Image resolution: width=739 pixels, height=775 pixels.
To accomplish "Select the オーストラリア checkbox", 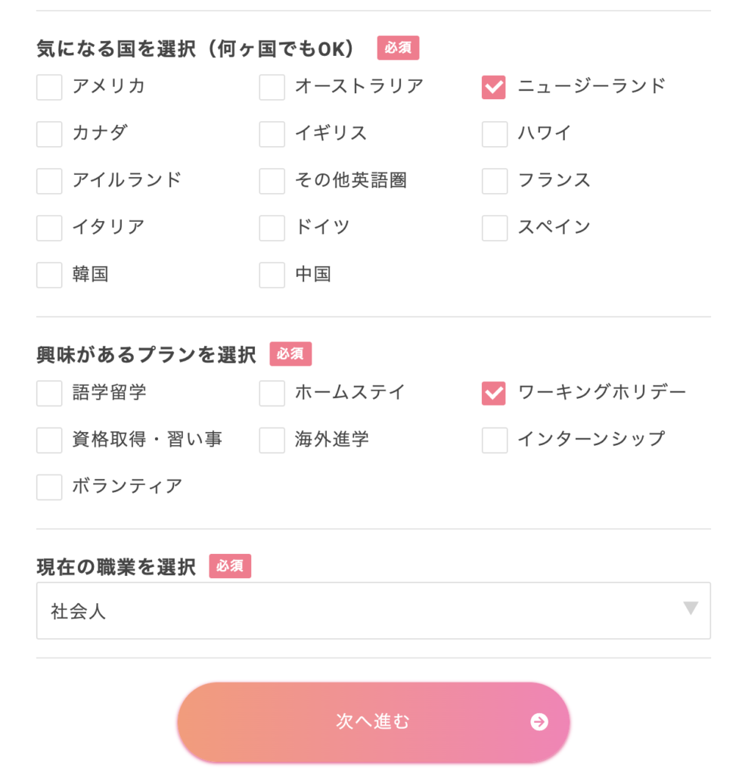I will point(272,87).
